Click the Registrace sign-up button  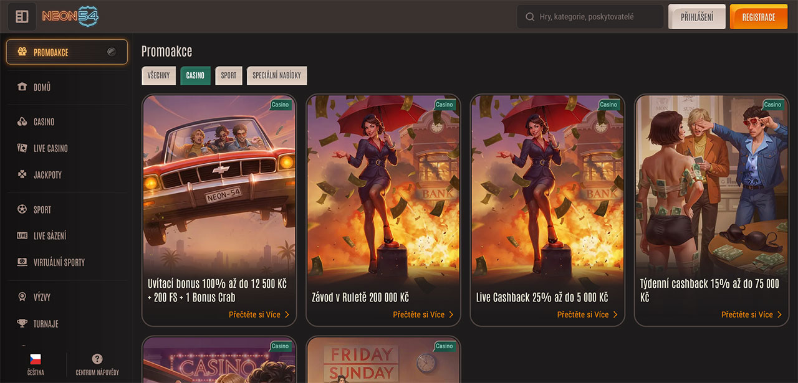759,17
